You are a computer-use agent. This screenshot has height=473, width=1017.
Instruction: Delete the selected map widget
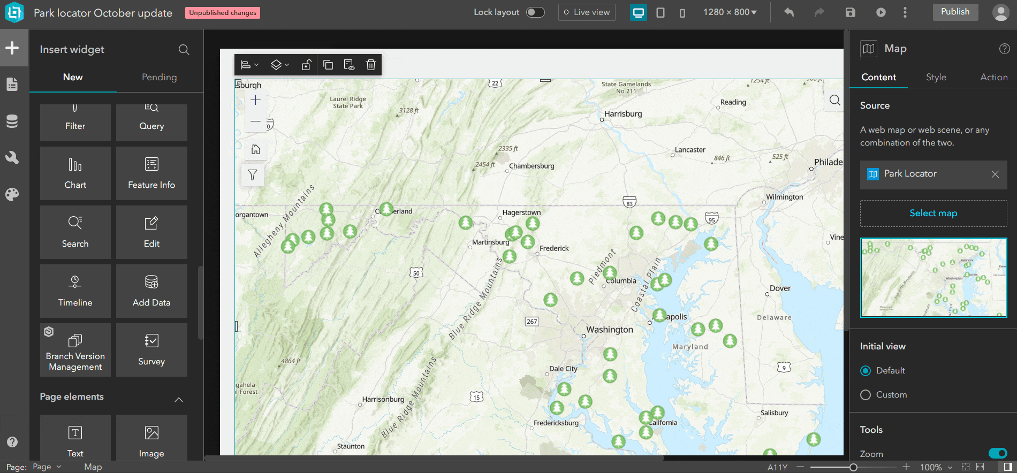coord(370,65)
